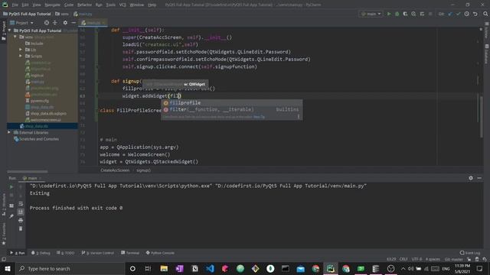Open File Explorer from taskbar
The height and width of the screenshot is (275, 490).
164,268
